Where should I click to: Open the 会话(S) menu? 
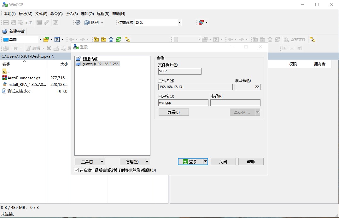tap(72, 14)
